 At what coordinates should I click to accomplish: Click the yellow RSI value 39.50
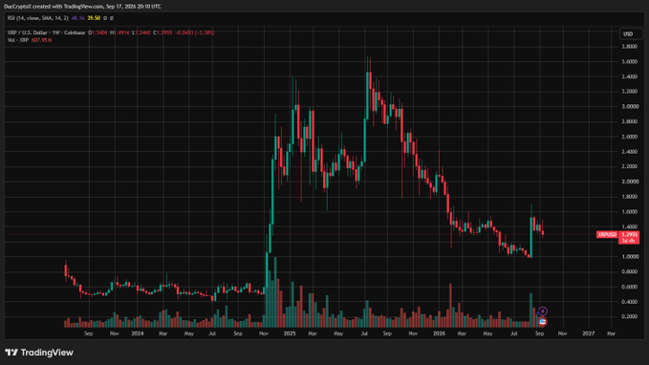pos(94,18)
